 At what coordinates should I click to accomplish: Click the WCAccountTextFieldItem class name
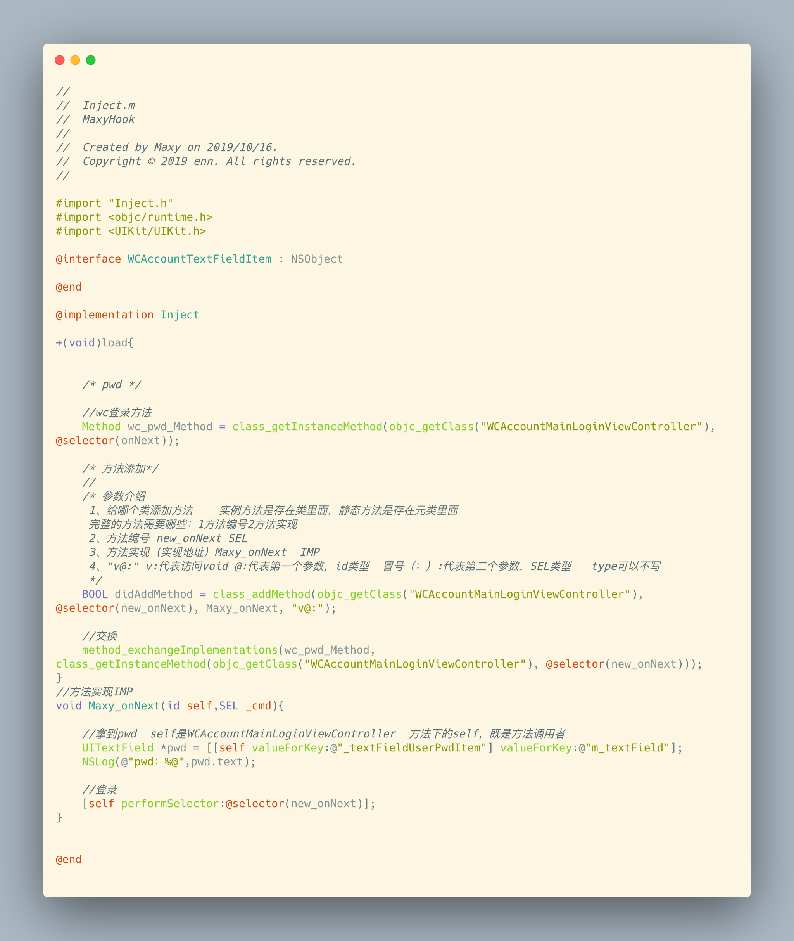pos(199,259)
